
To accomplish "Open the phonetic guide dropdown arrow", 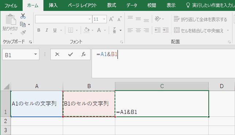I will [121, 30].
